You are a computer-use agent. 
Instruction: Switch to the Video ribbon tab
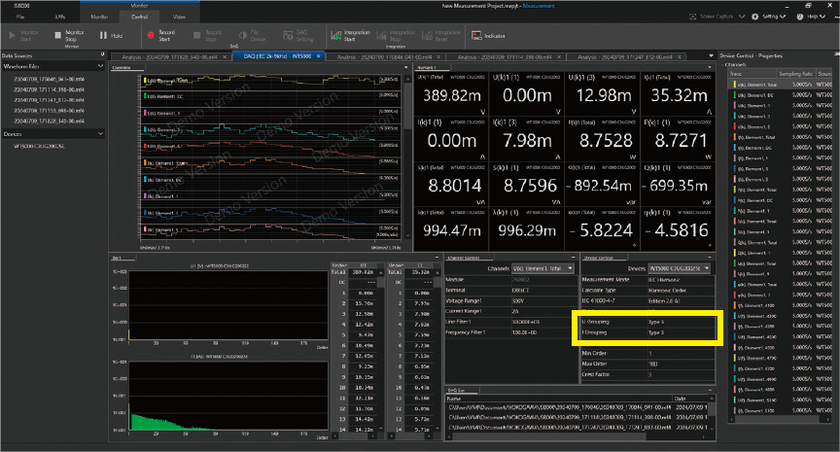tap(180, 17)
